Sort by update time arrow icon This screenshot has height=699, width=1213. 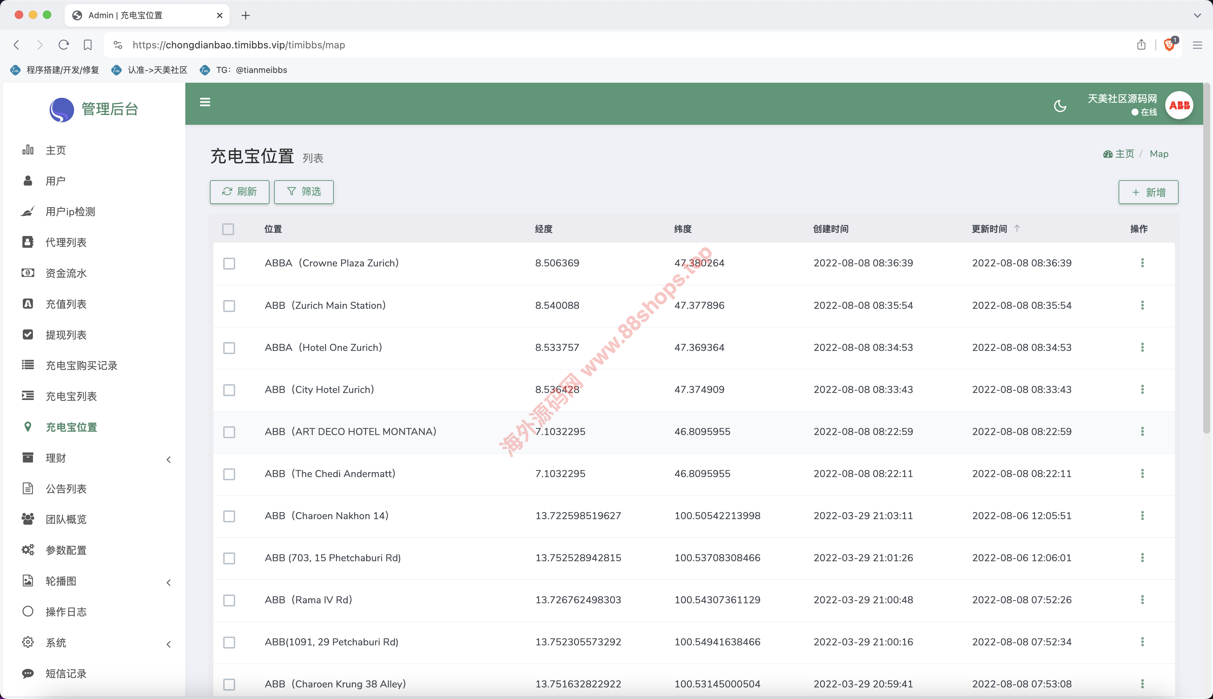click(1017, 229)
